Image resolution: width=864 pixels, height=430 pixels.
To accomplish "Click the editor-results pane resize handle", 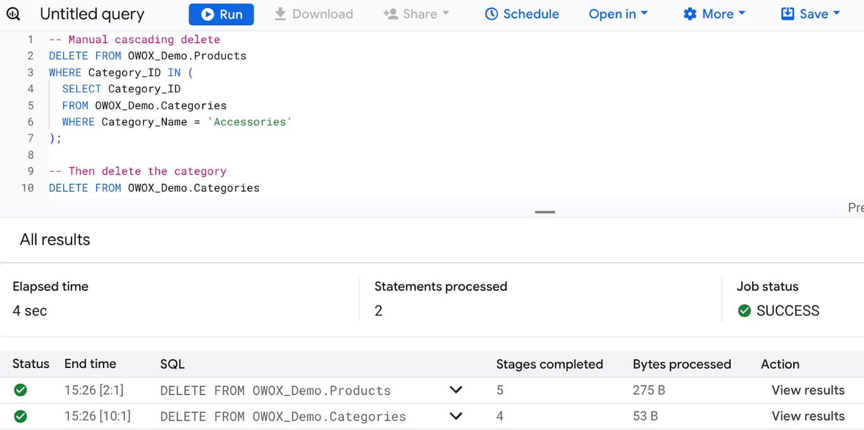I will pyautogui.click(x=545, y=212).
